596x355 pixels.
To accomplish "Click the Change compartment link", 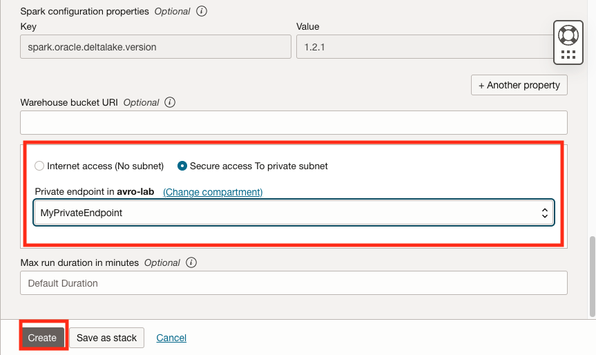I will (x=213, y=191).
